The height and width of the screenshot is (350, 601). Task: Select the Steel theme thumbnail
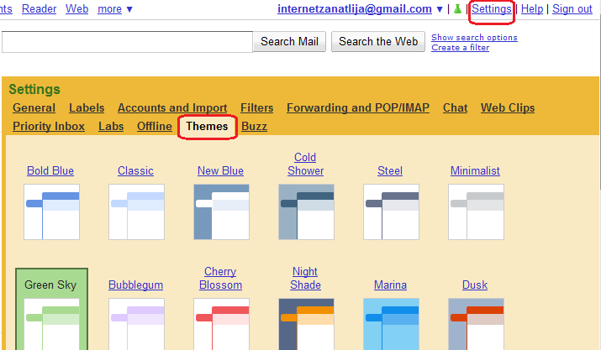[x=391, y=212]
